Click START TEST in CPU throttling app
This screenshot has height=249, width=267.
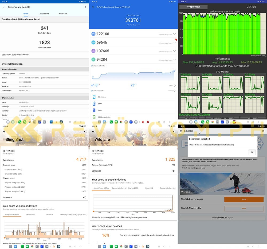pos(193,7)
